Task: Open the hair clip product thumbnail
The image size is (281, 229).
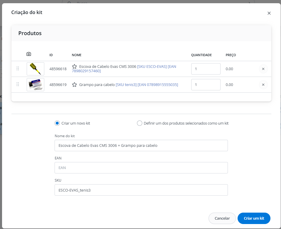Action: (35, 85)
